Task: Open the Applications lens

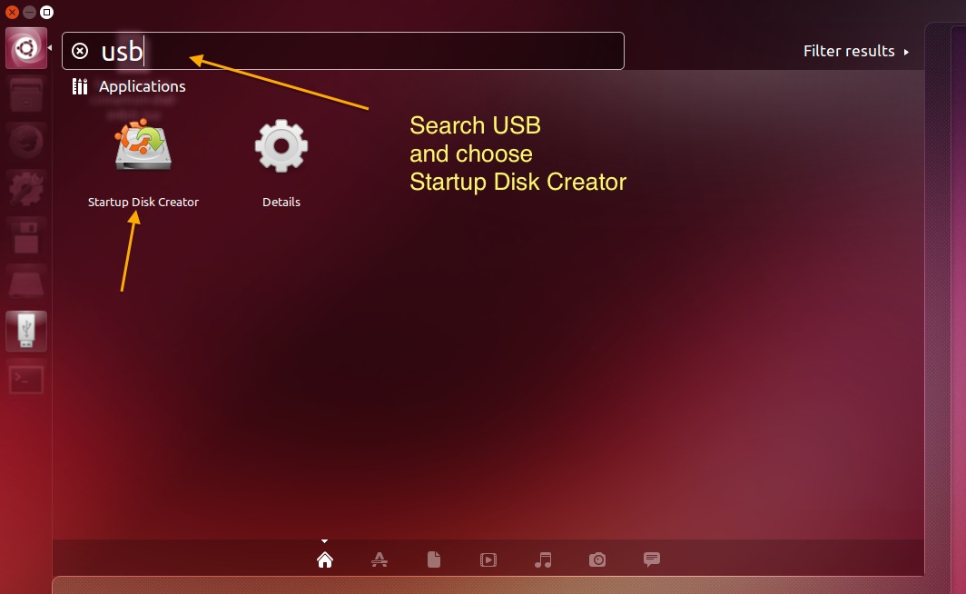Action: 379,559
